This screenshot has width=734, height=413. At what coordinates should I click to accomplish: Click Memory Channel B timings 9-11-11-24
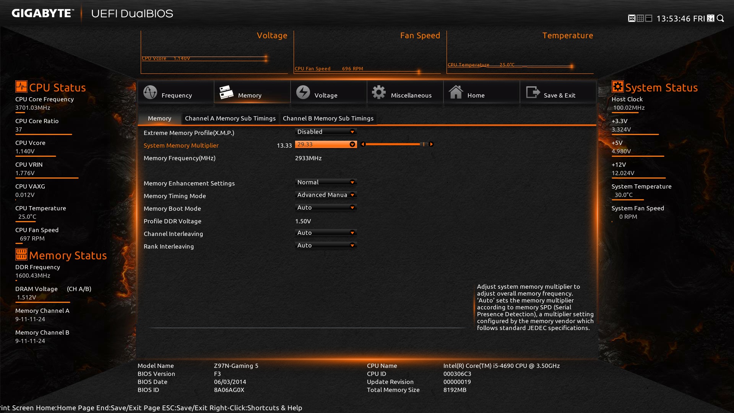(x=30, y=341)
